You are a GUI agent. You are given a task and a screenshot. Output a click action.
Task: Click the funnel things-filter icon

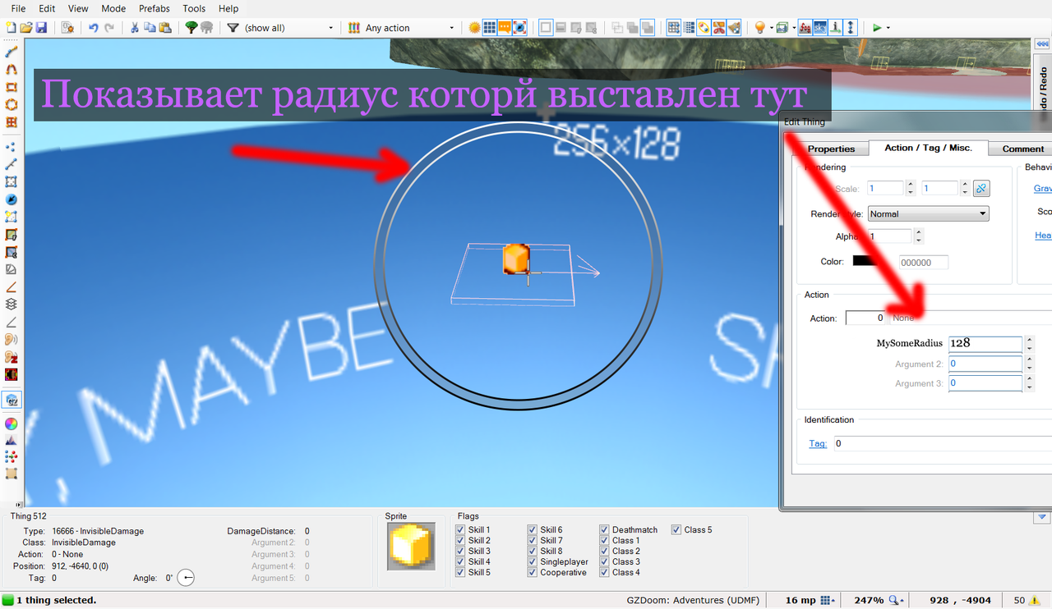[x=233, y=27]
